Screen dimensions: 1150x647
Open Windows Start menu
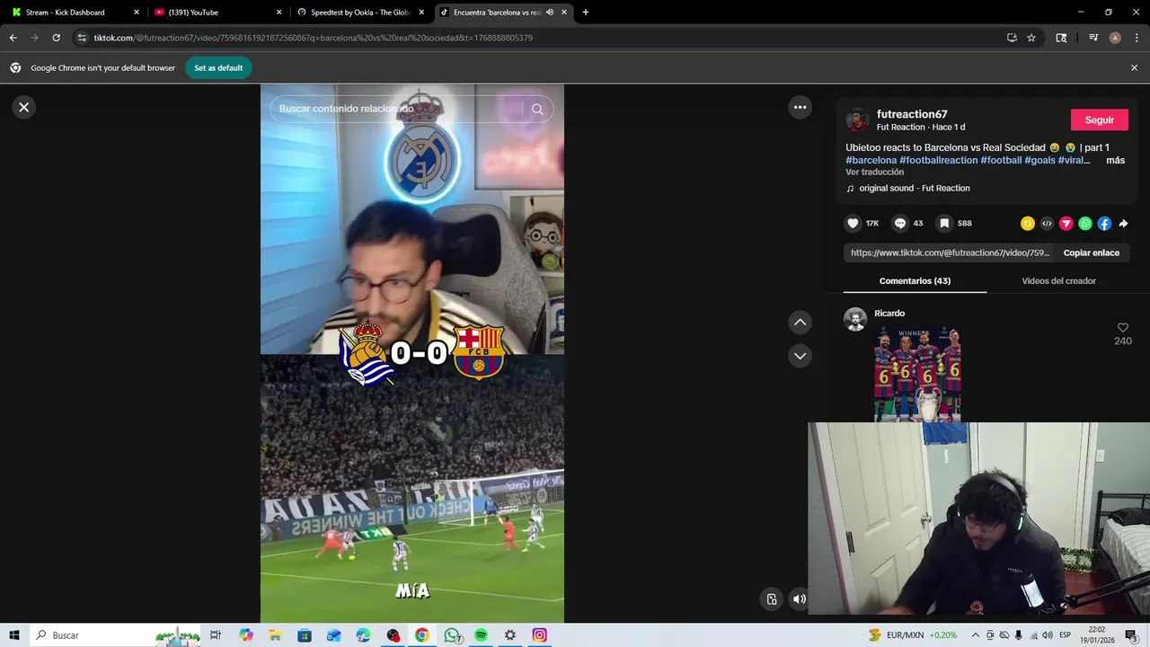pyautogui.click(x=13, y=635)
